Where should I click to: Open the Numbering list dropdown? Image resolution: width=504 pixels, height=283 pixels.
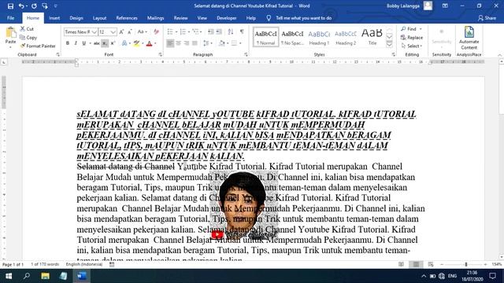click(189, 31)
